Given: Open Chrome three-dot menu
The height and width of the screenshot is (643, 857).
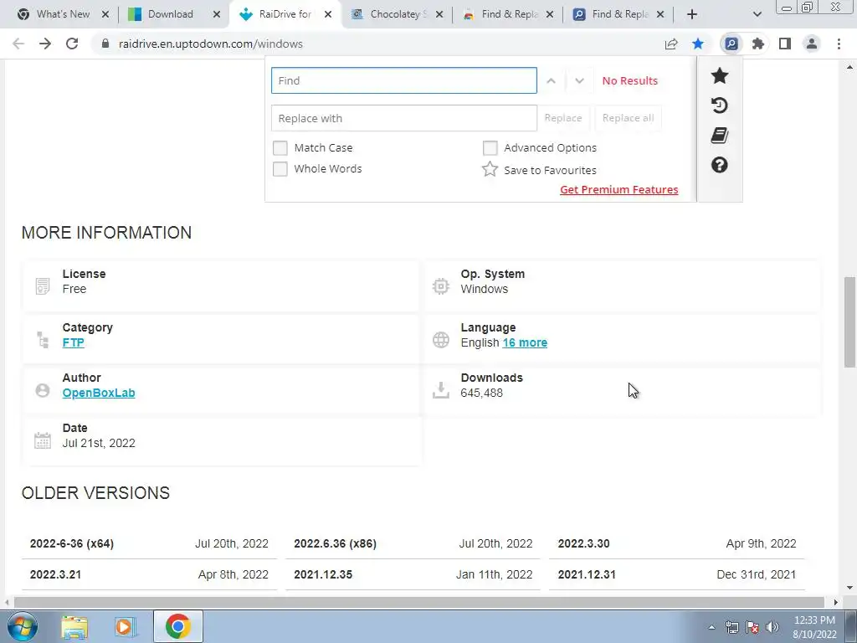Looking at the screenshot, I should point(839,44).
